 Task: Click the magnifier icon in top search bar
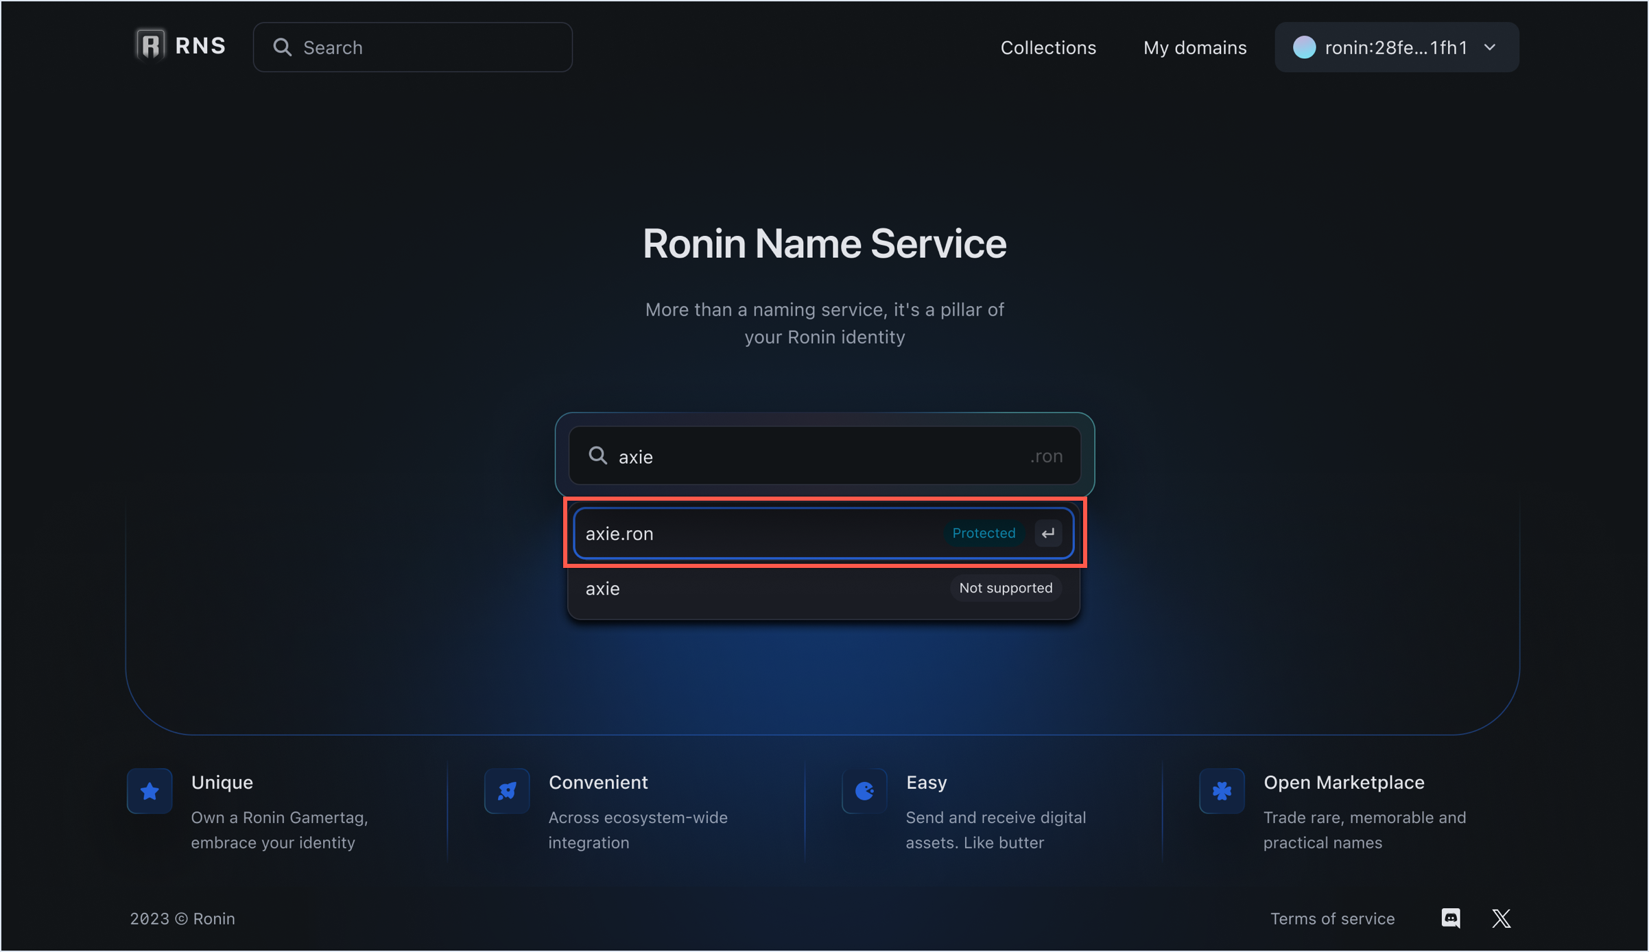(x=282, y=47)
